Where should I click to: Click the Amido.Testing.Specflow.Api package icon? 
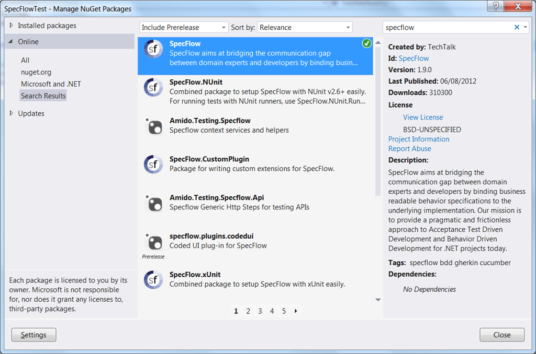(154, 203)
